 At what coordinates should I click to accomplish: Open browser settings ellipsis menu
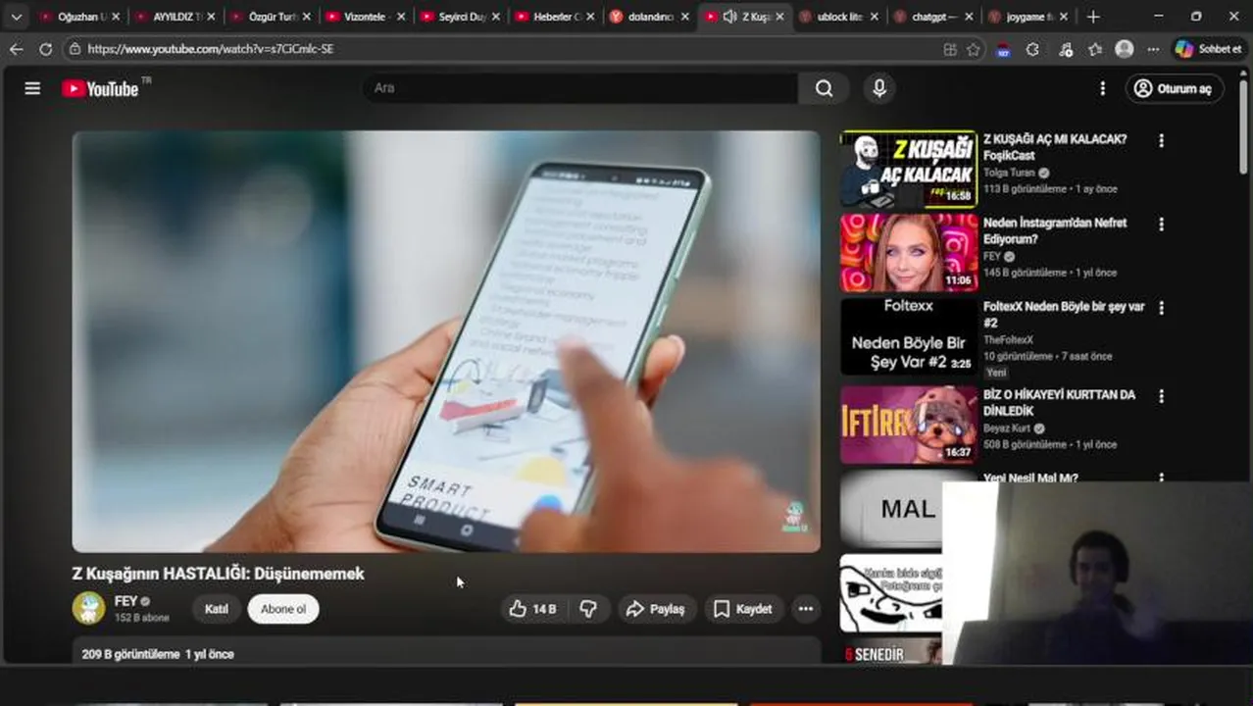(x=1153, y=49)
